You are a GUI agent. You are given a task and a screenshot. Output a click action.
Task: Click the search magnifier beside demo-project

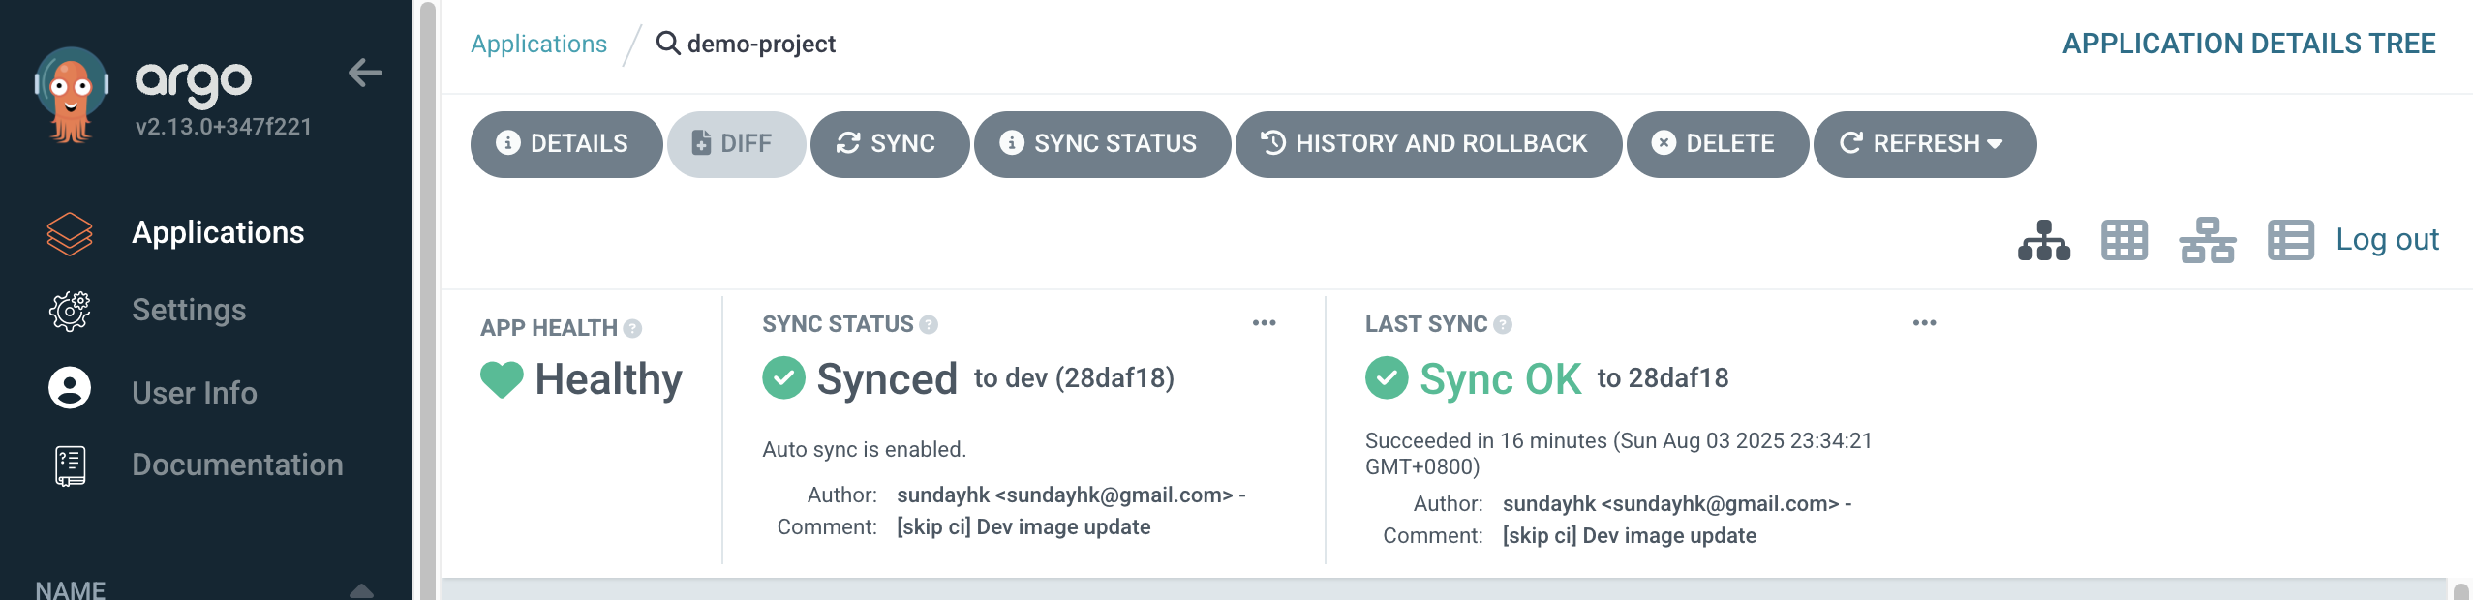point(668,43)
